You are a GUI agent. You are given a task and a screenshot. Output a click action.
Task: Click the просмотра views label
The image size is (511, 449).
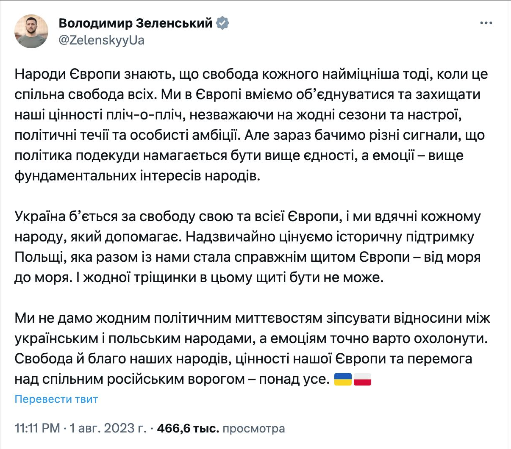coord(253,428)
